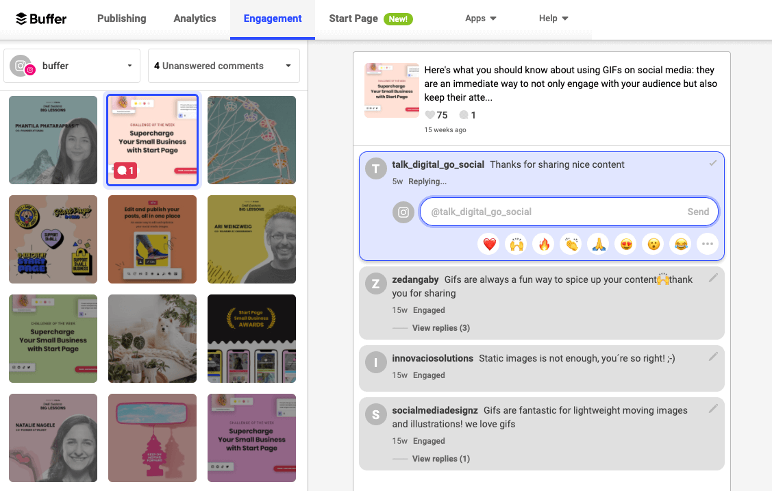Select the heart emoji reaction

point(488,244)
